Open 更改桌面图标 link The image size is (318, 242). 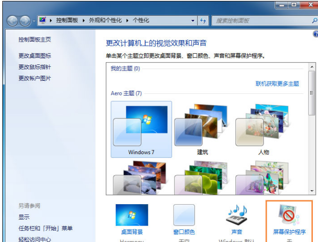35,56
